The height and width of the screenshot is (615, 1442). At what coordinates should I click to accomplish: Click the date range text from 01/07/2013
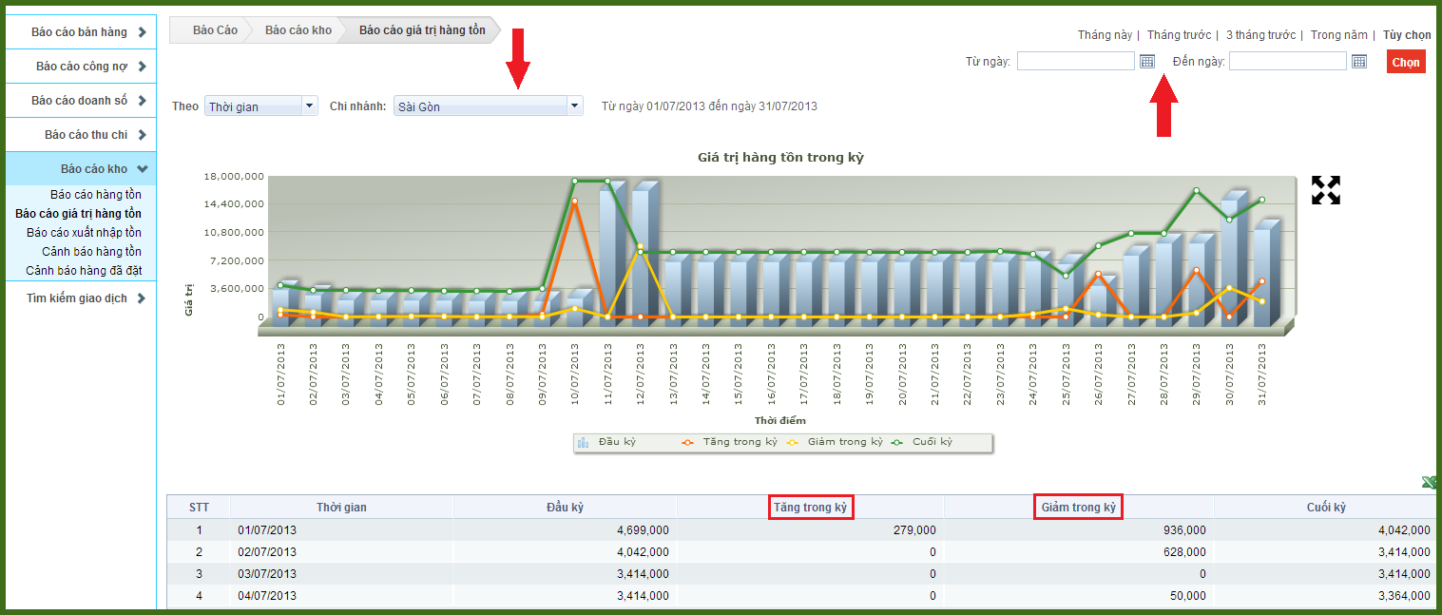click(710, 106)
